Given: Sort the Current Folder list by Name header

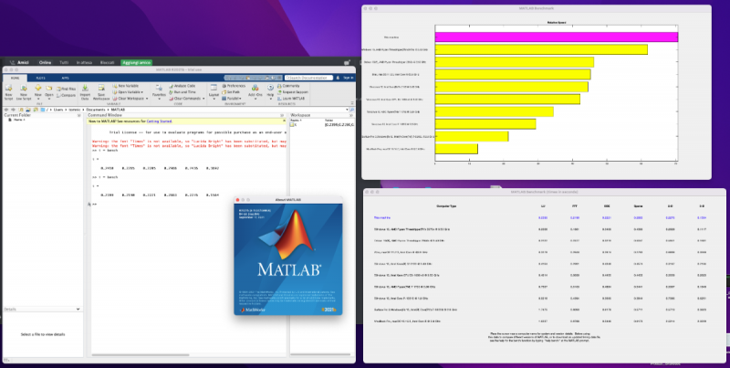Looking at the screenshot, I should [18, 120].
